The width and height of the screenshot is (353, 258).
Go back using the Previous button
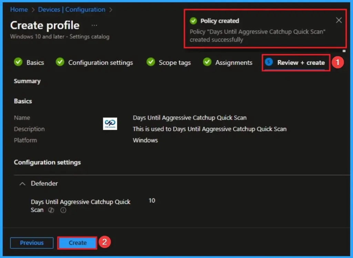pos(31,242)
